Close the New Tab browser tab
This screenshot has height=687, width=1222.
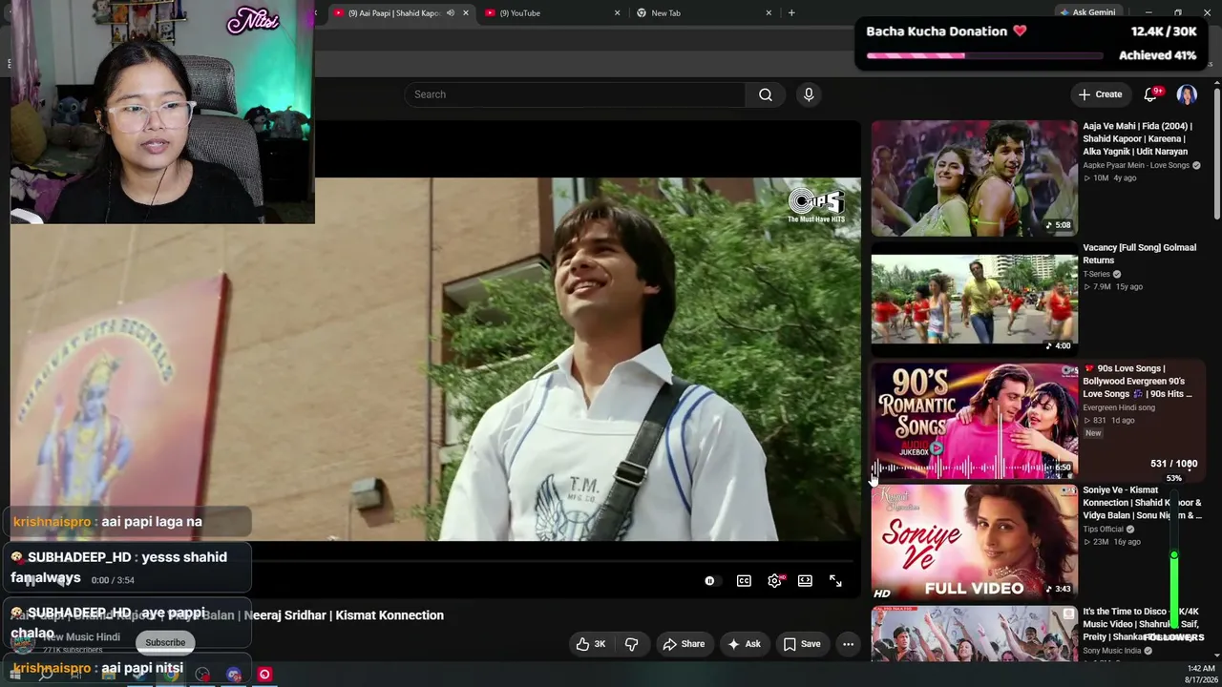769,13
